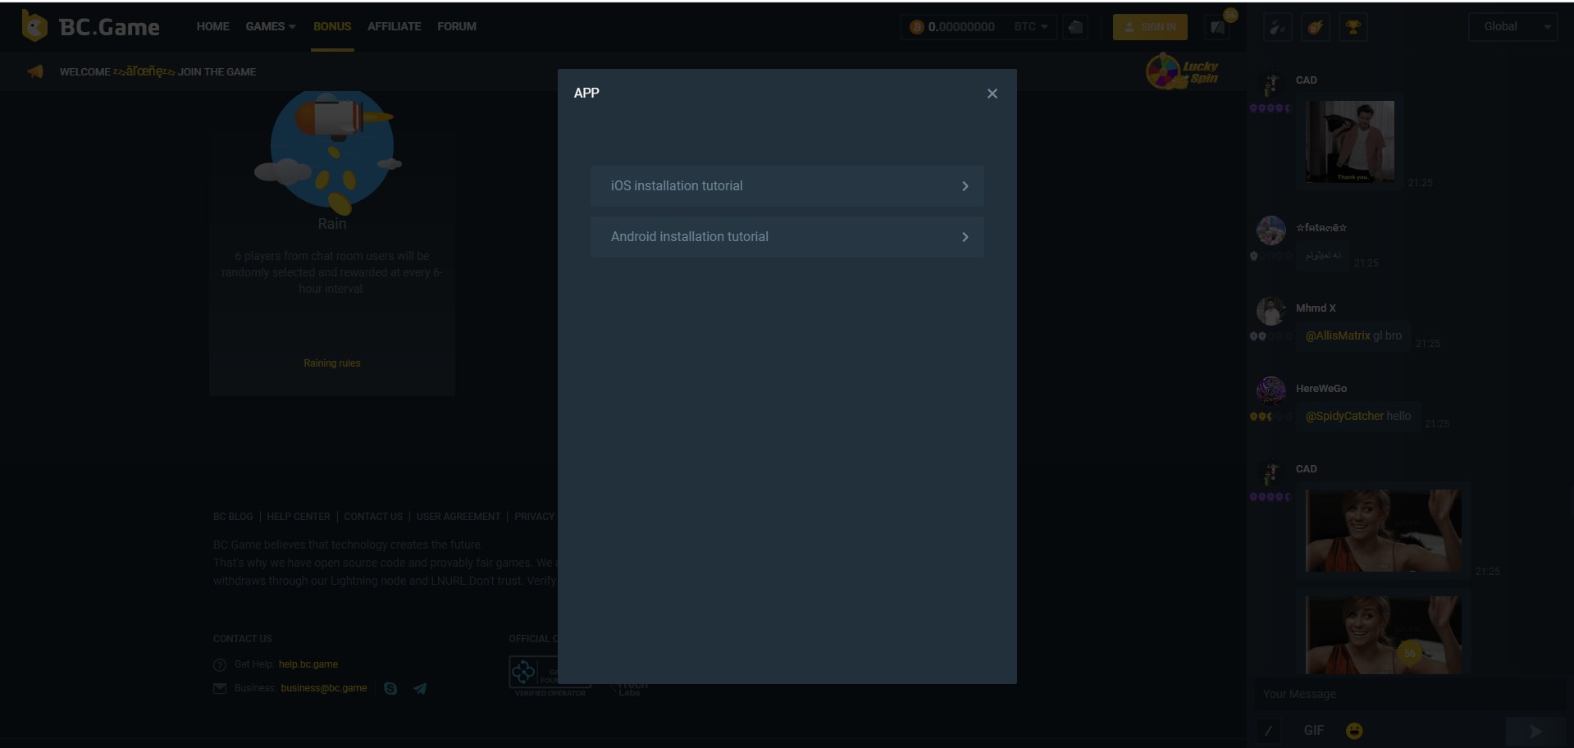Toggle the chat panel icon
The height and width of the screenshot is (748, 1574).
point(1217,27)
